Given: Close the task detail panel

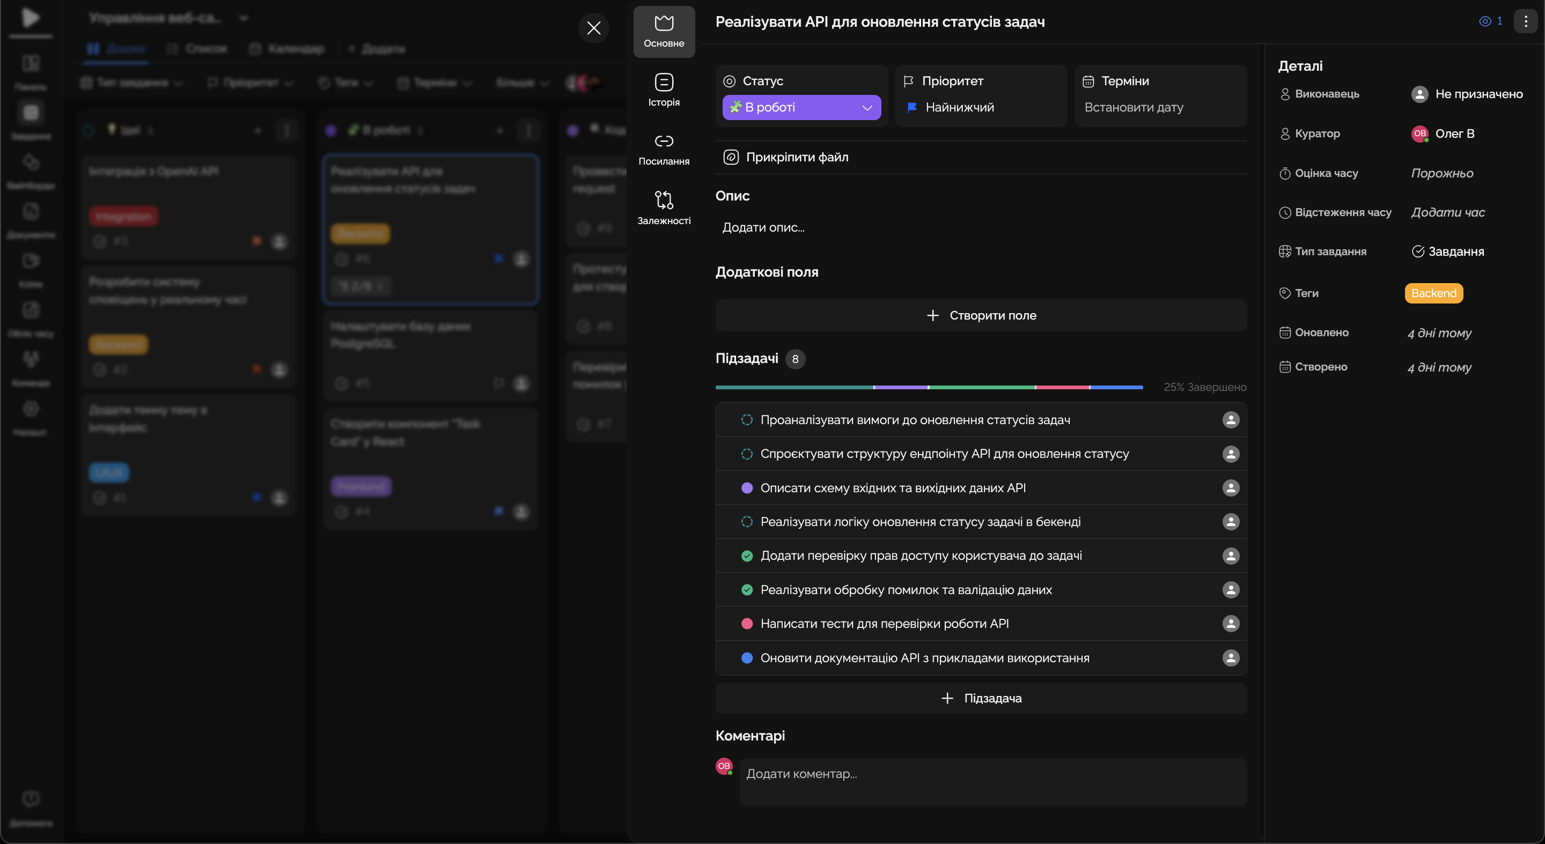Looking at the screenshot, I should 593,28.
